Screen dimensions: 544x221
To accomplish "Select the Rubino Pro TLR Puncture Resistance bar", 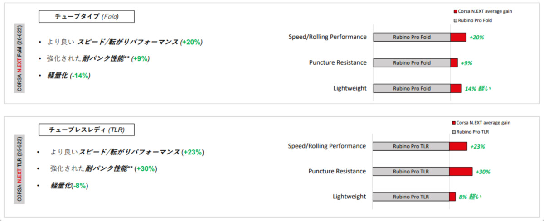I will (x=411, y=171).
